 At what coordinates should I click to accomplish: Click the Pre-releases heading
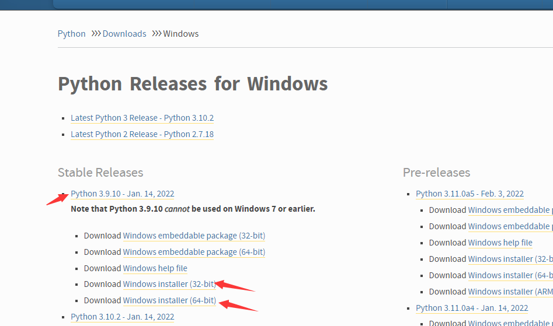click(x=437, y=173)
